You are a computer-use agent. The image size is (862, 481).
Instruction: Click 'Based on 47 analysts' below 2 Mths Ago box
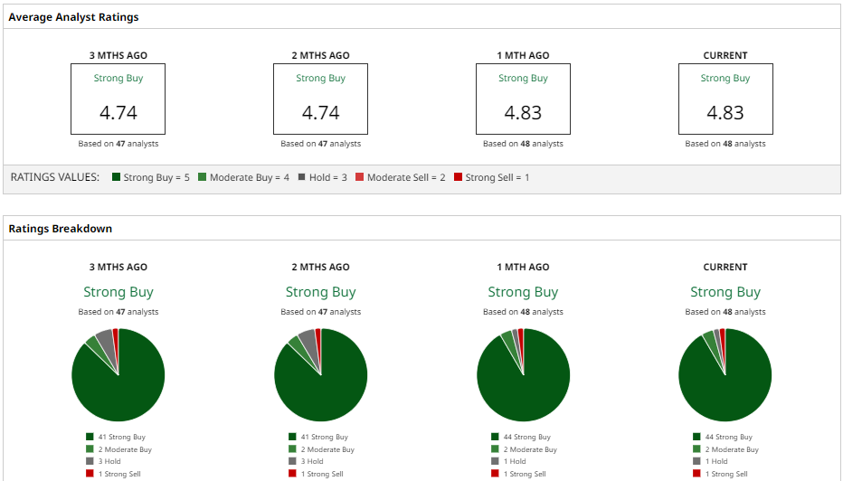(320, 144)
